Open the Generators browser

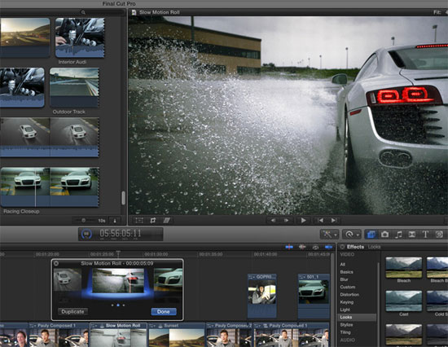[x=439, y=235]
